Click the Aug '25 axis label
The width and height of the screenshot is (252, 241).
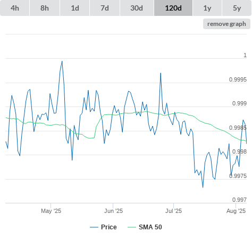(236, 211)
